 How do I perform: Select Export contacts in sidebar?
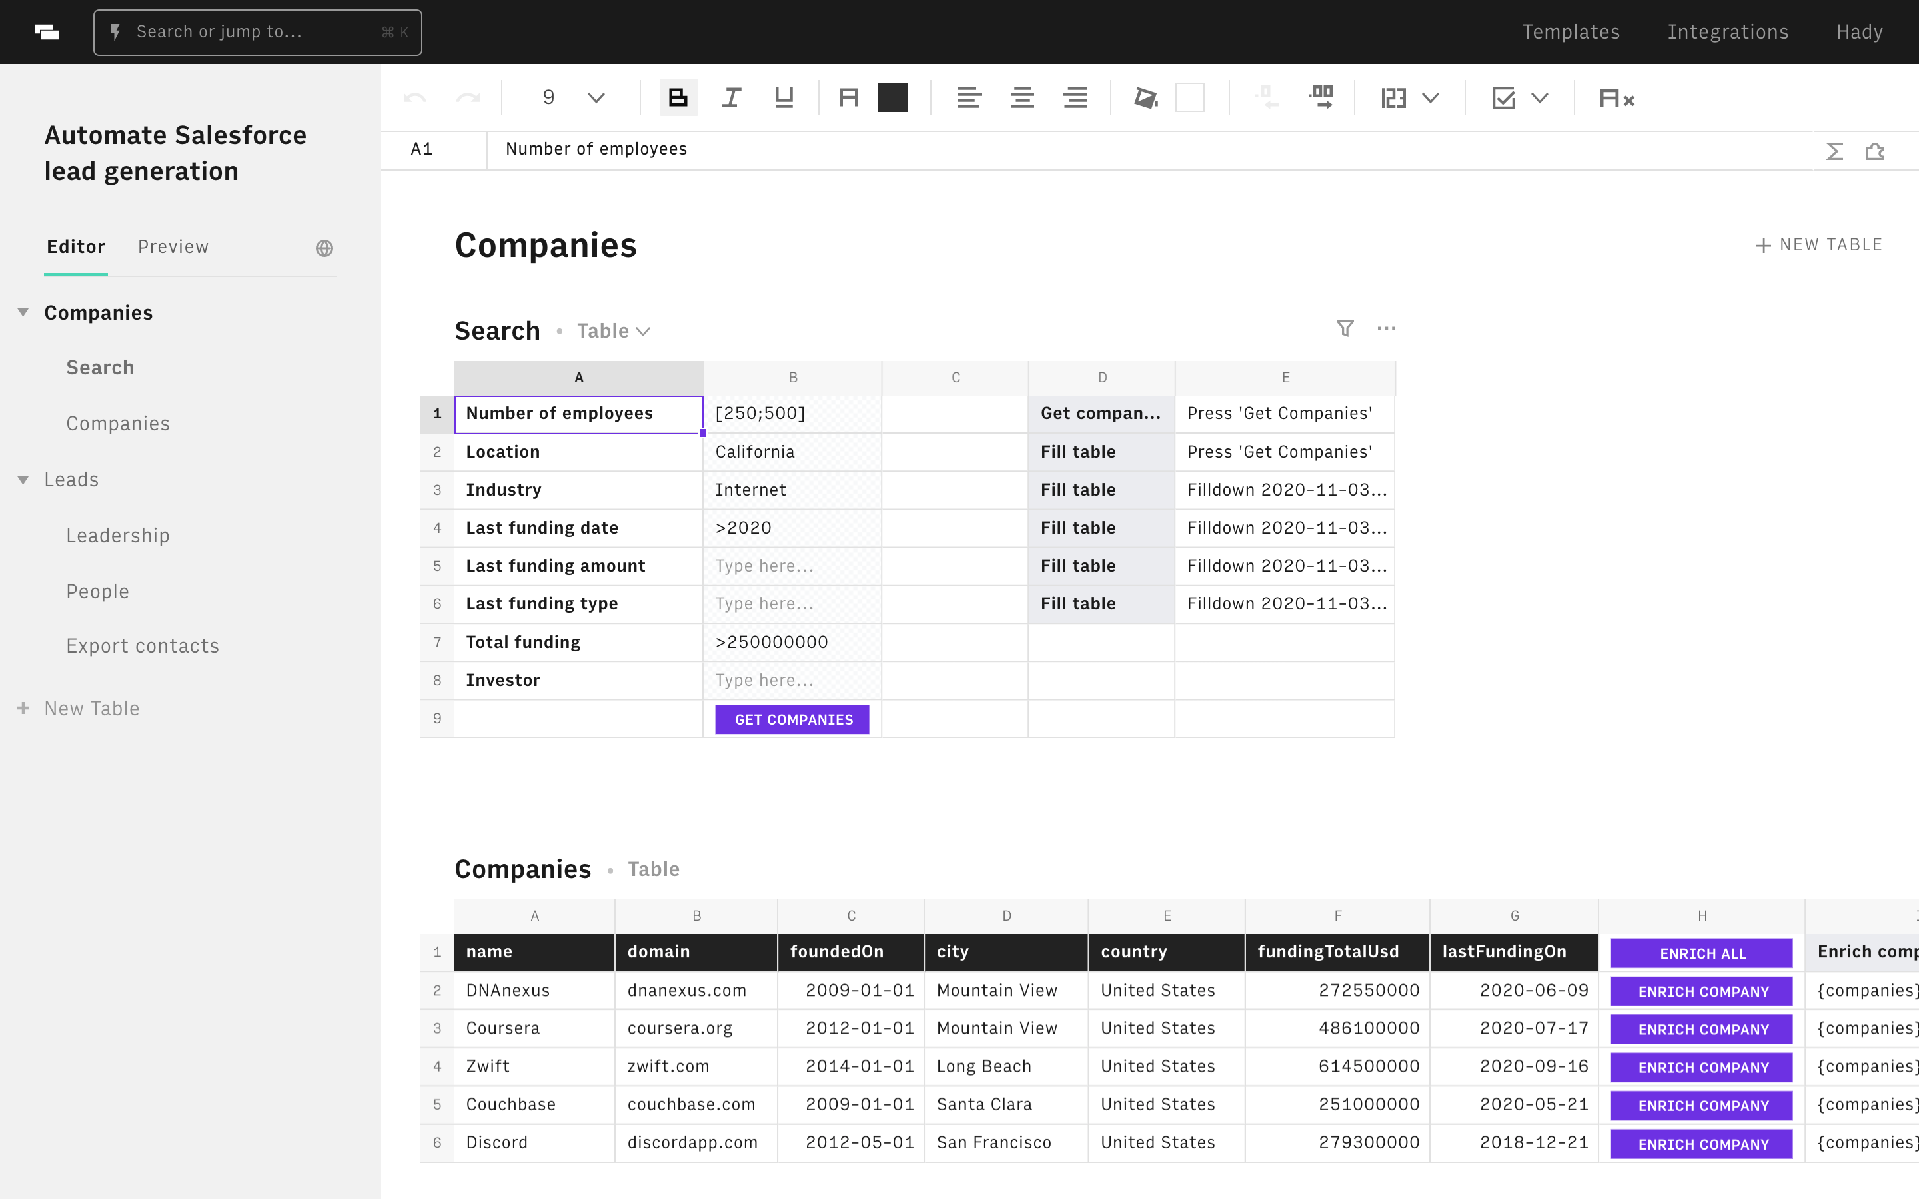[x=143, y=646]
